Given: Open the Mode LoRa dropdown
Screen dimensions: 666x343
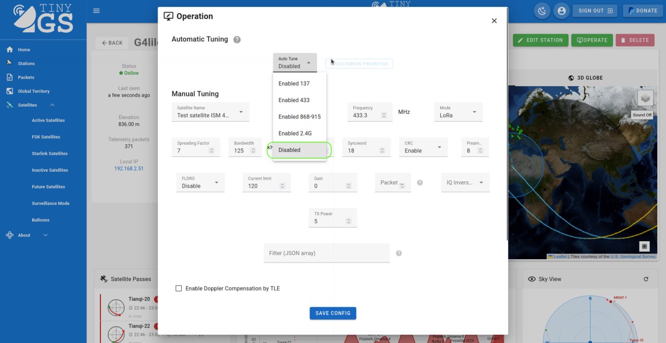Looking at the screenshot, I should 458,112.
